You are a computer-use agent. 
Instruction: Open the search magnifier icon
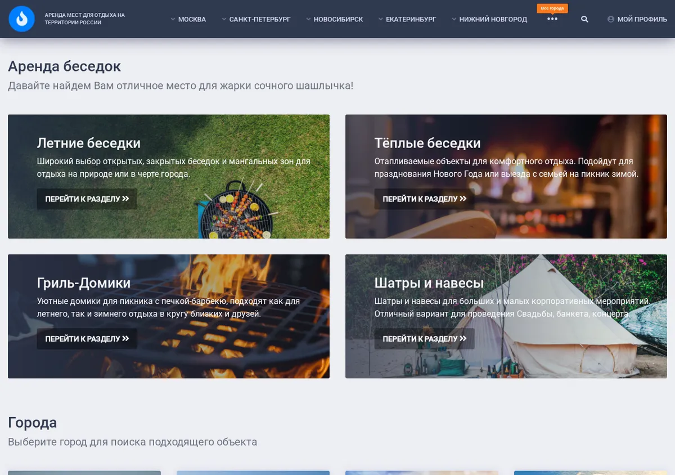point(584,19)
